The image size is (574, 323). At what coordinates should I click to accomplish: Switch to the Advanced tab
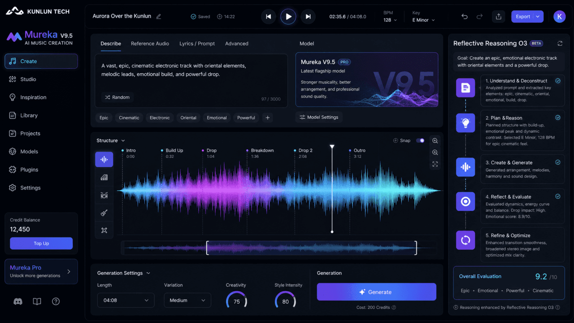237,44
